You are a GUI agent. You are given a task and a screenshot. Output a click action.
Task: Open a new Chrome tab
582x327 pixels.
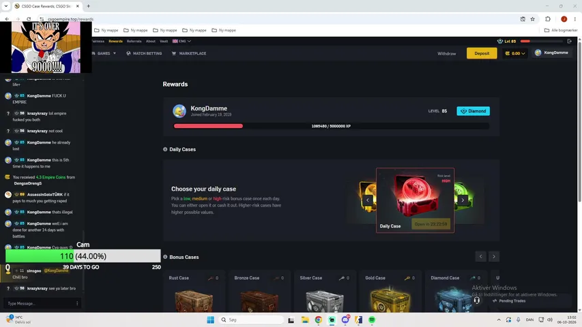pos(88,6)
